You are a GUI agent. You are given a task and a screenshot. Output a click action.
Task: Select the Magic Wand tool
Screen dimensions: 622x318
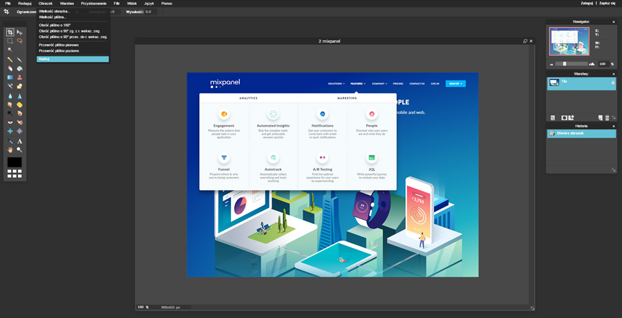pos(10,50)
